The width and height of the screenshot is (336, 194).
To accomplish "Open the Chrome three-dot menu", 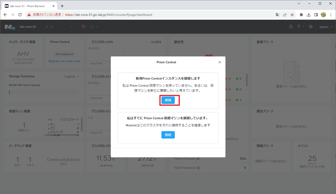I will tap(331, 15).
